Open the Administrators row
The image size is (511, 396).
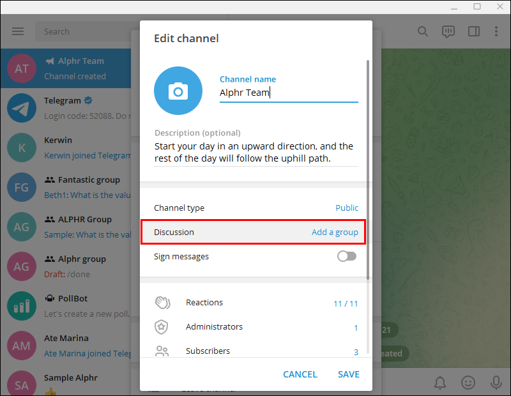click(254, 327)
